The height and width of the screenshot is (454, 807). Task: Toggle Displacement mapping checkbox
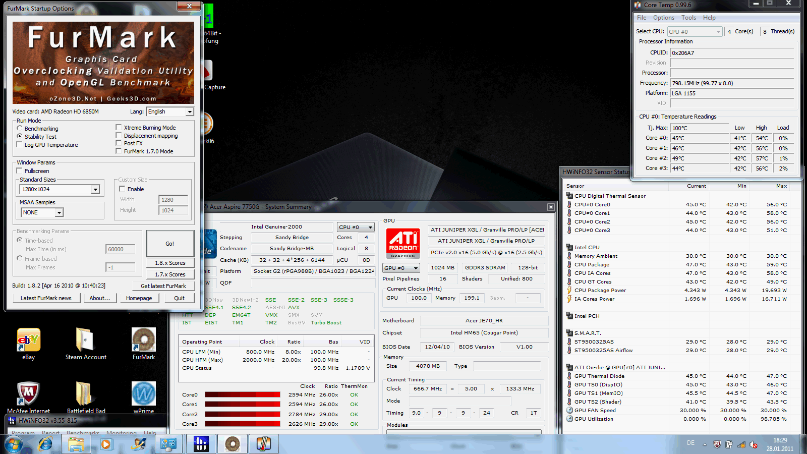click(119, 135)
